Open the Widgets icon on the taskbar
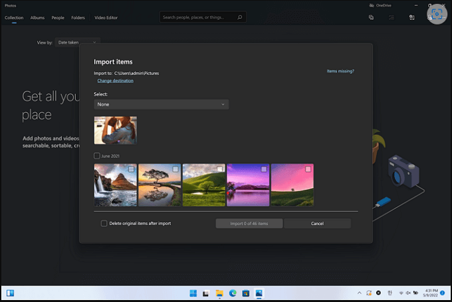The width and height of the screenshot is (452, 302). 10,293
